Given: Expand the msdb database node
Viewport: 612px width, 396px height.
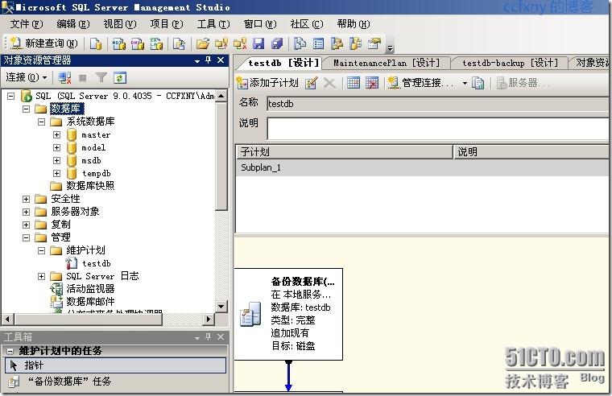Looking at the screenshot, I should [56, 160].
